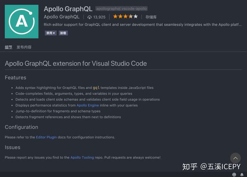Open the Apollo Engine link

[88, 105]
